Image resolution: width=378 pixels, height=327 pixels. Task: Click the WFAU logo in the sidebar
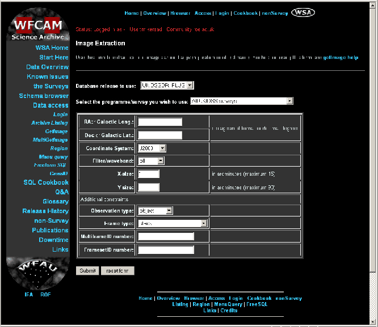pyautogui.click(x=38, y=273)
